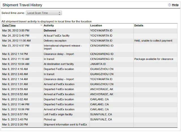
Task: Click Mar 5, 2012 3:40 PM date
Action: [15, 120]
